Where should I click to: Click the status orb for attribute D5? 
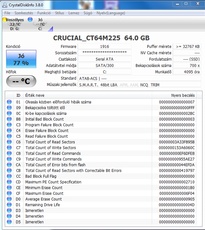pos(9,222)
